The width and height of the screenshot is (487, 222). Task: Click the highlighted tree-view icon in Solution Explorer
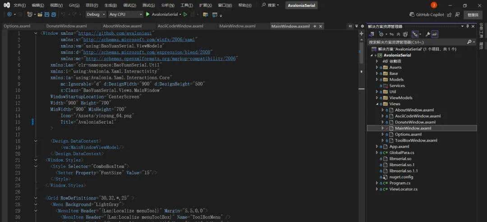415,34
